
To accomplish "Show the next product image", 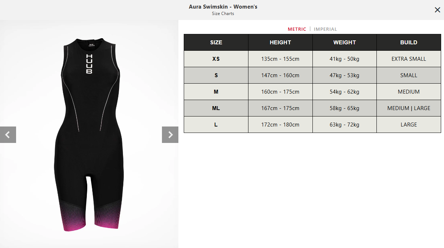I will (170, 135).
